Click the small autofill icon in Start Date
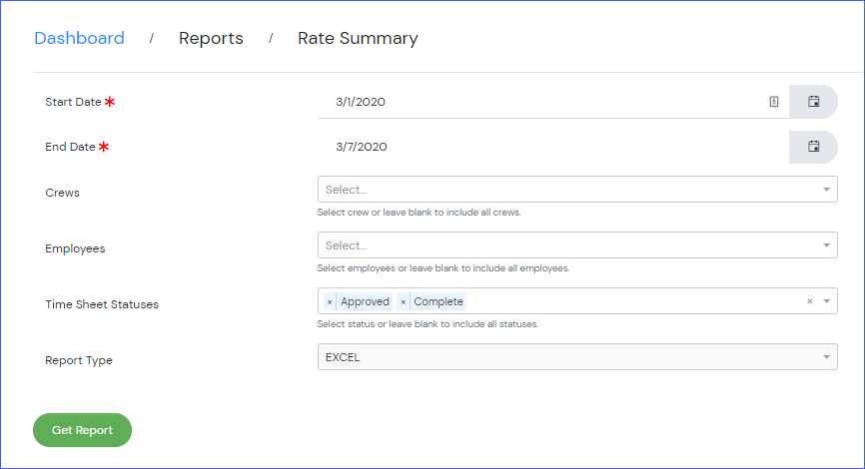Screen dimensions: 865x469 pos(774,102)
